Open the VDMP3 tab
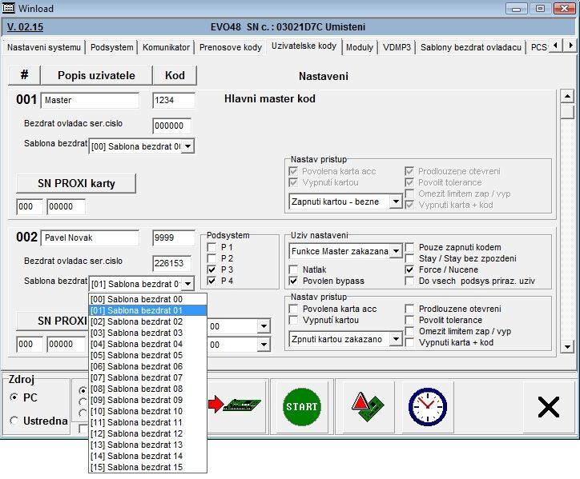Screen dimensions: 580x479 point(397,47)
